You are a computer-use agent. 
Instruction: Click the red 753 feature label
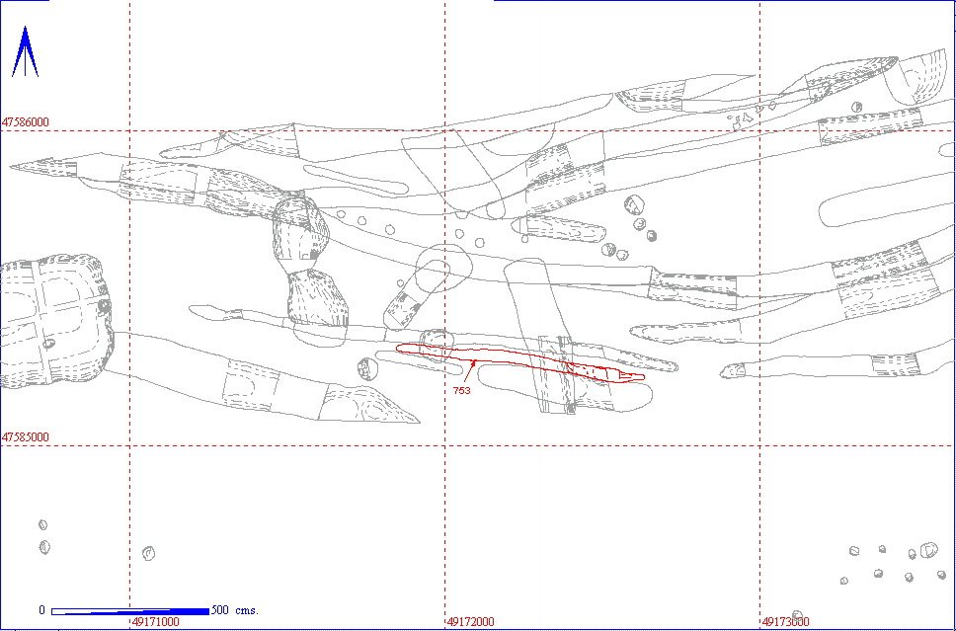461,391
